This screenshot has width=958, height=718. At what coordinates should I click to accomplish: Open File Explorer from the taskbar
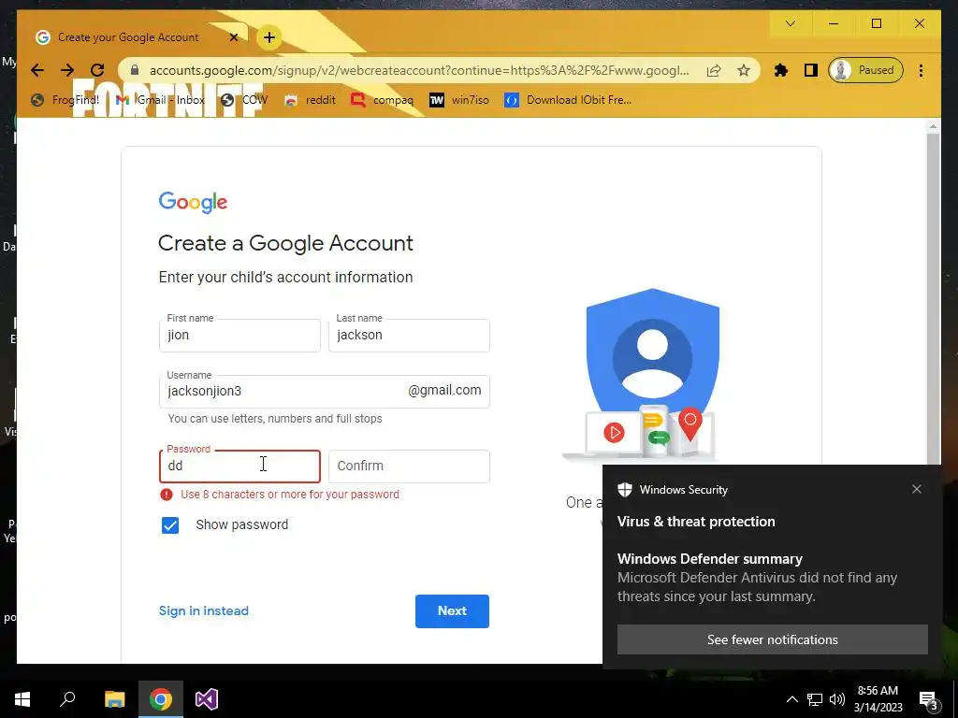point(114,699)
